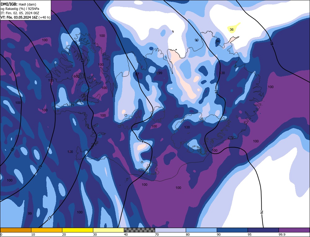Click the 95 tick label on the legend
The image size is (310, 237).
pos(250,235)
